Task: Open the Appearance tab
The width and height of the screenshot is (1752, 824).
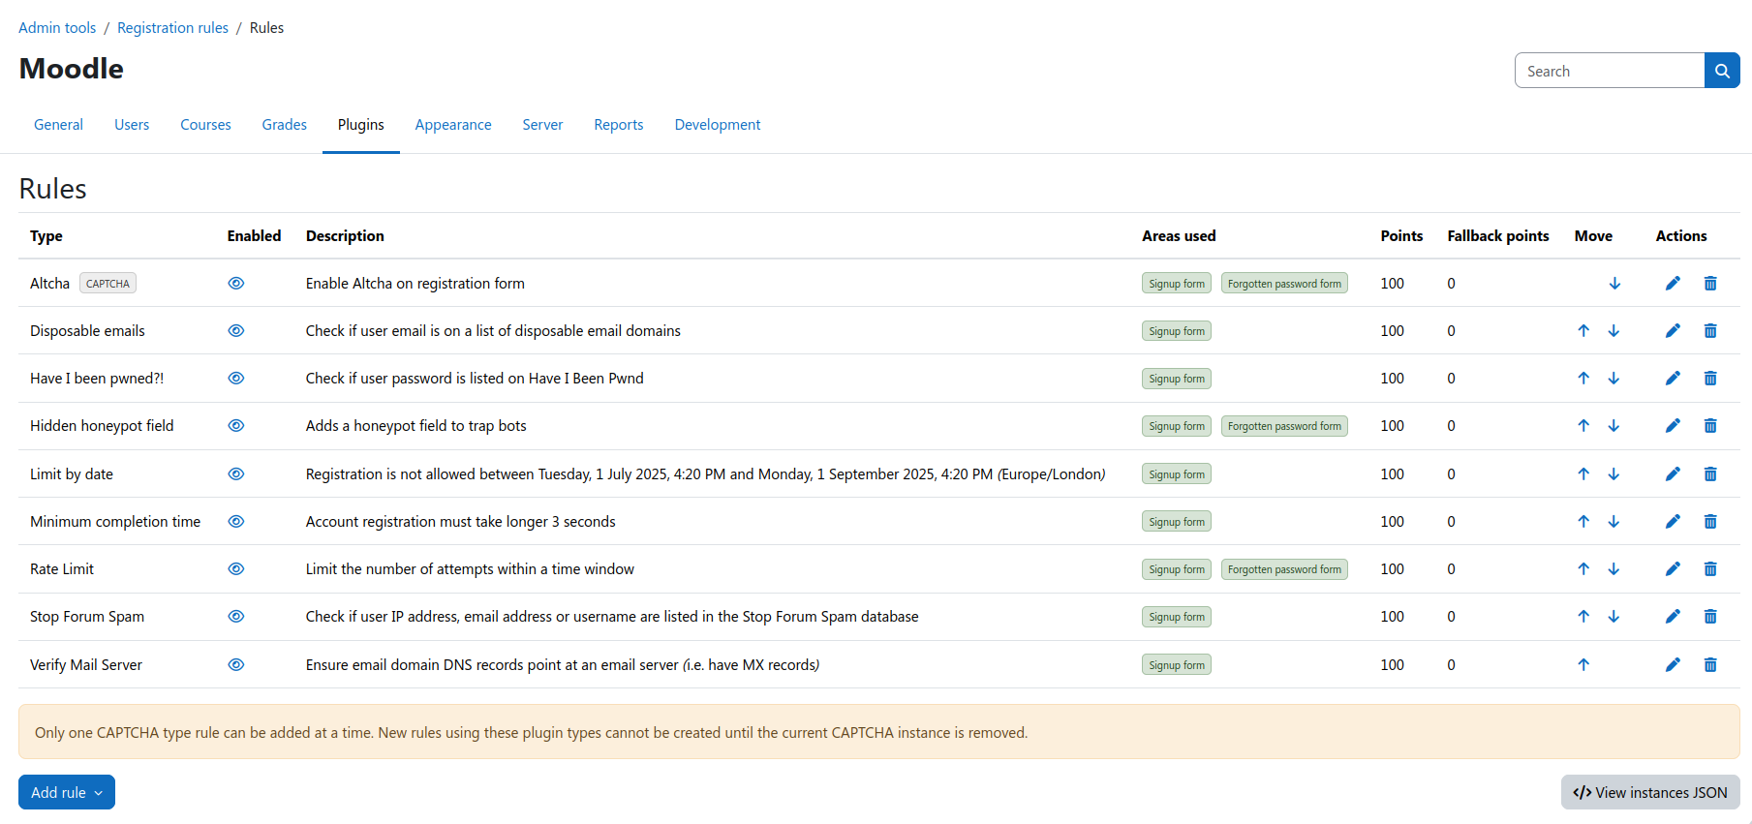Action: click(x=453, y=125)
